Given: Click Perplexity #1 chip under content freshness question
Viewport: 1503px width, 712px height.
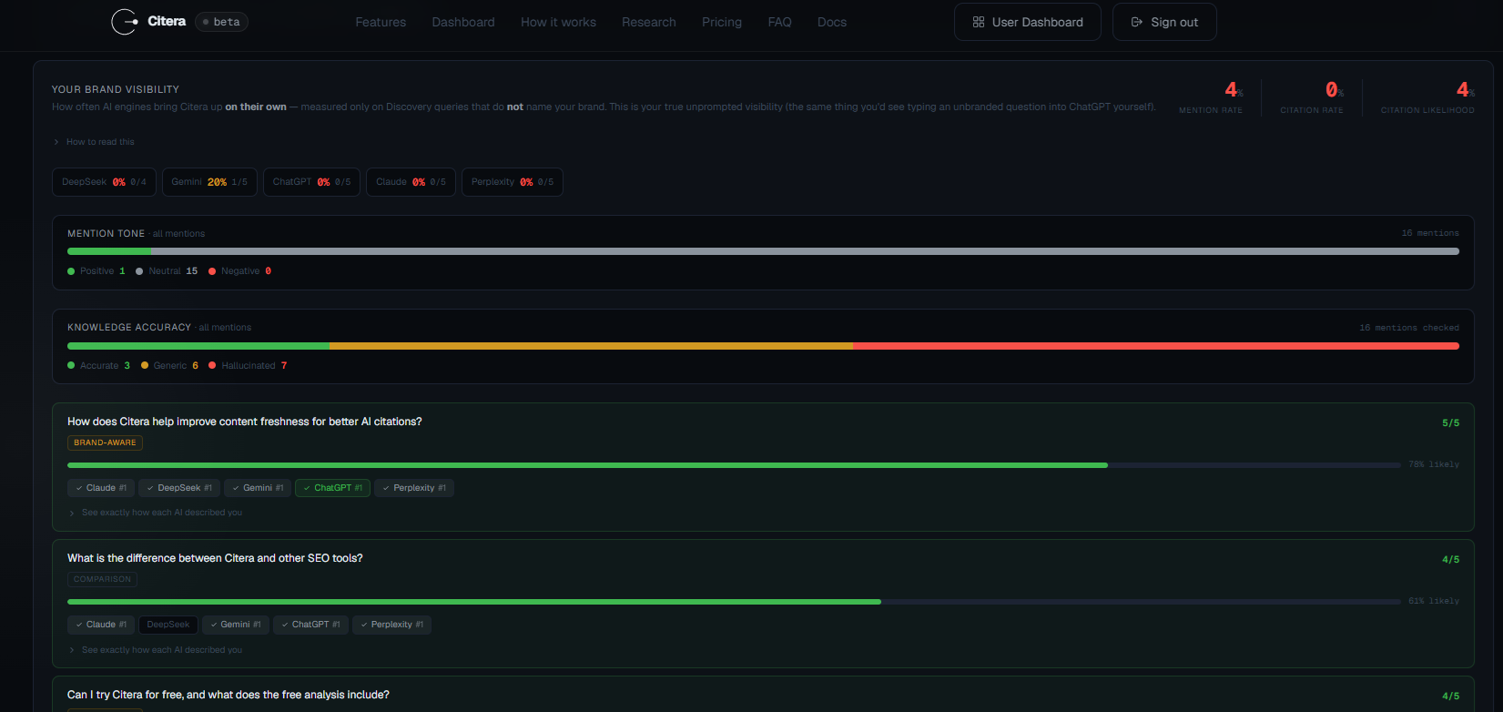Looking at the screenshot, I should (414, 488).
